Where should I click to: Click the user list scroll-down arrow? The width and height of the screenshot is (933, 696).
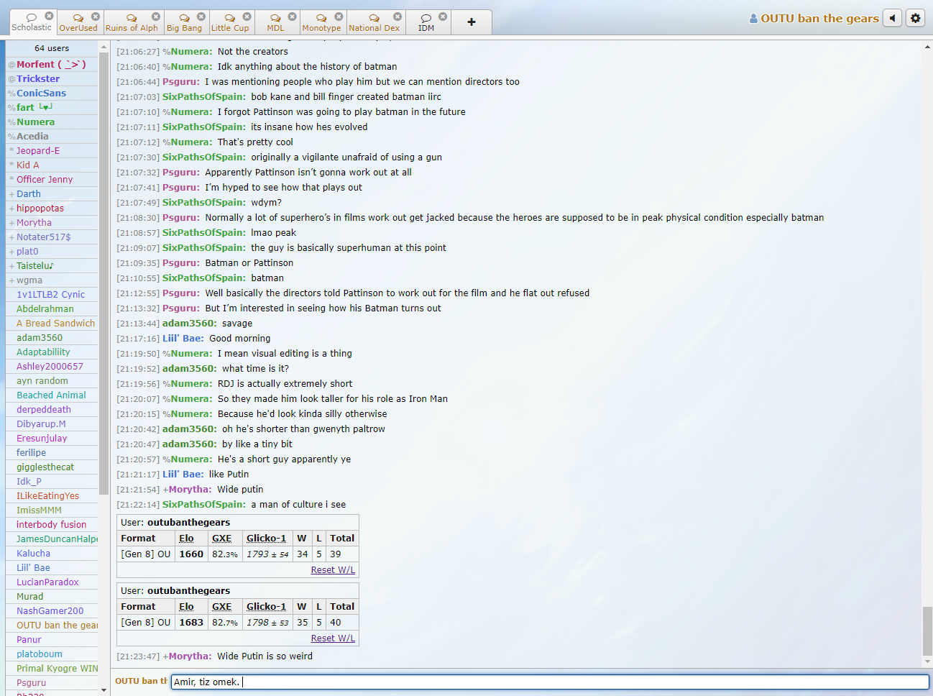coord(104,690)
